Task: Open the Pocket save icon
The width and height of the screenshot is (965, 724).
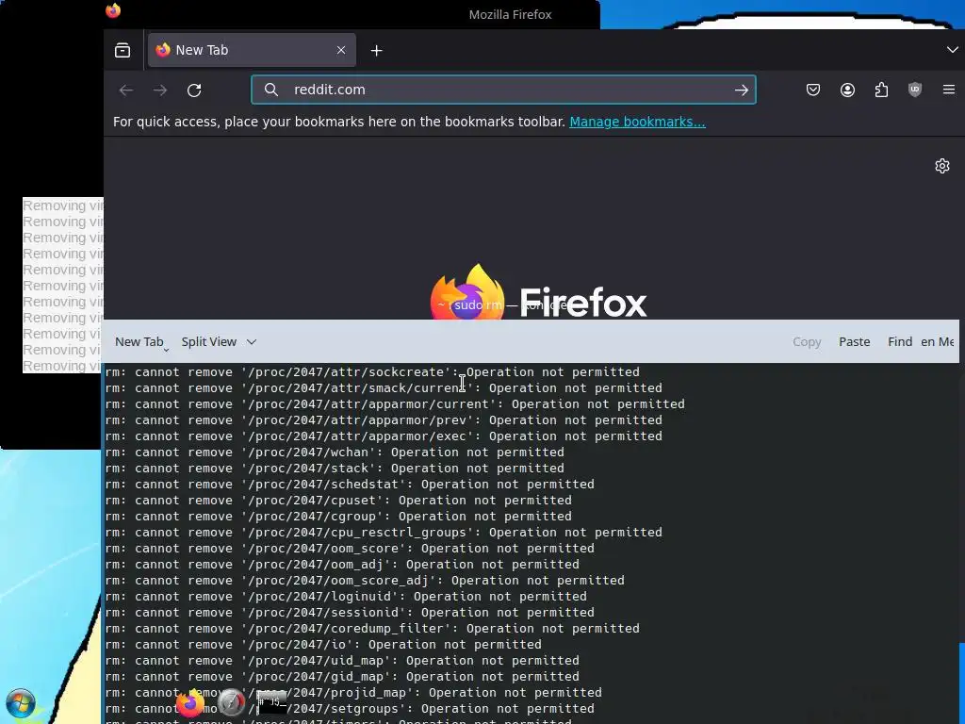Action: pyautogui.click(x=813, y=90)
